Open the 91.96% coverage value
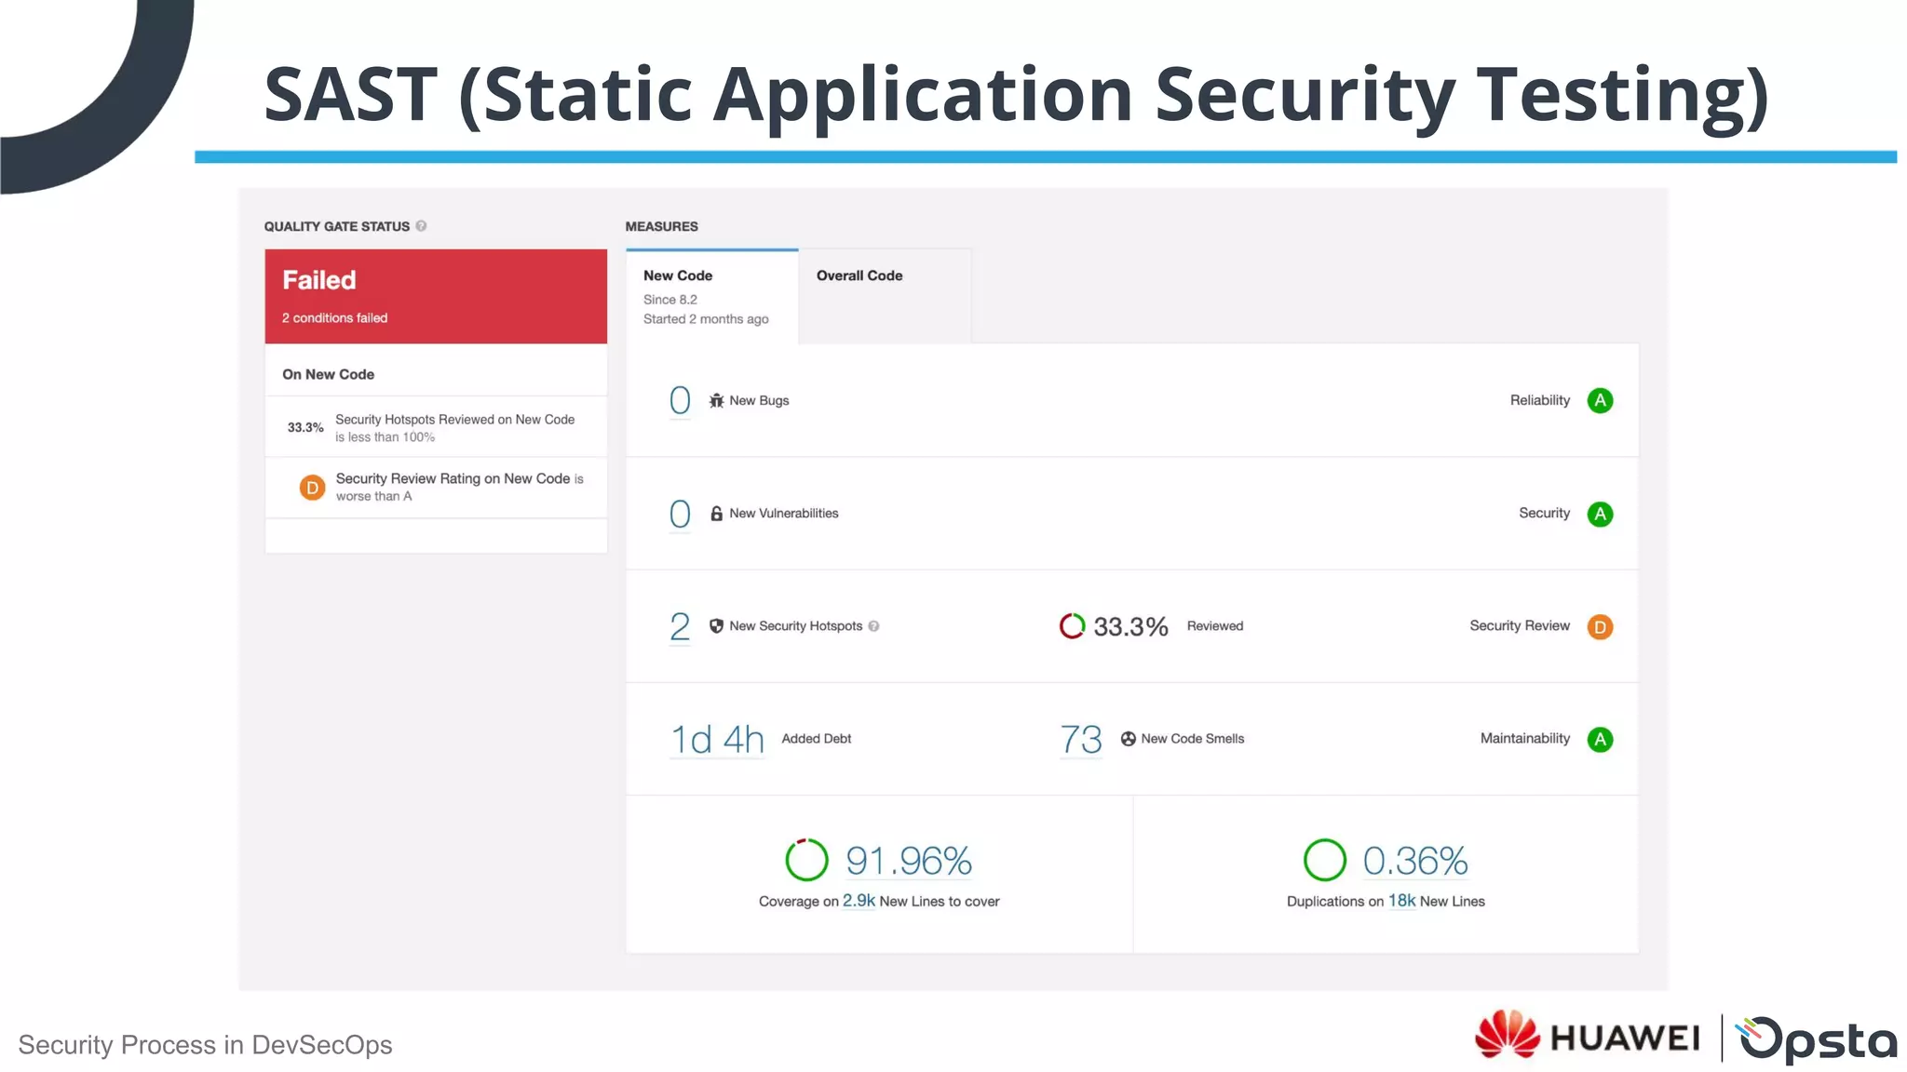This screenshot has height=1072, width=1907. click(x=909, y=861)
